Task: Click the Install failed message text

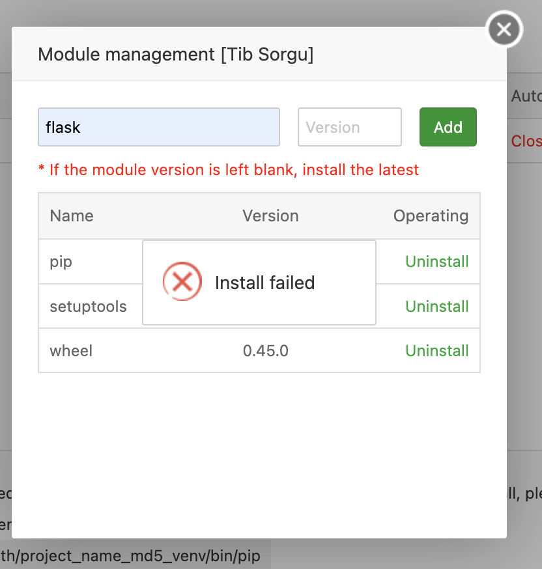Action: point(264,283)
